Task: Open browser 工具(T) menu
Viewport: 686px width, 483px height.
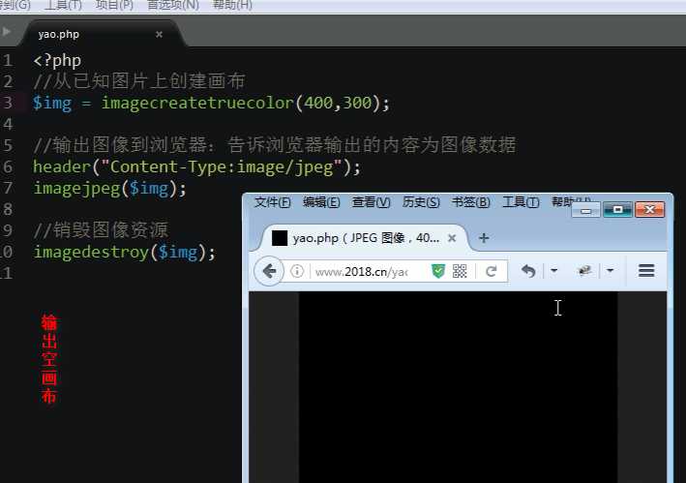Action: click(x=521, y=202)
